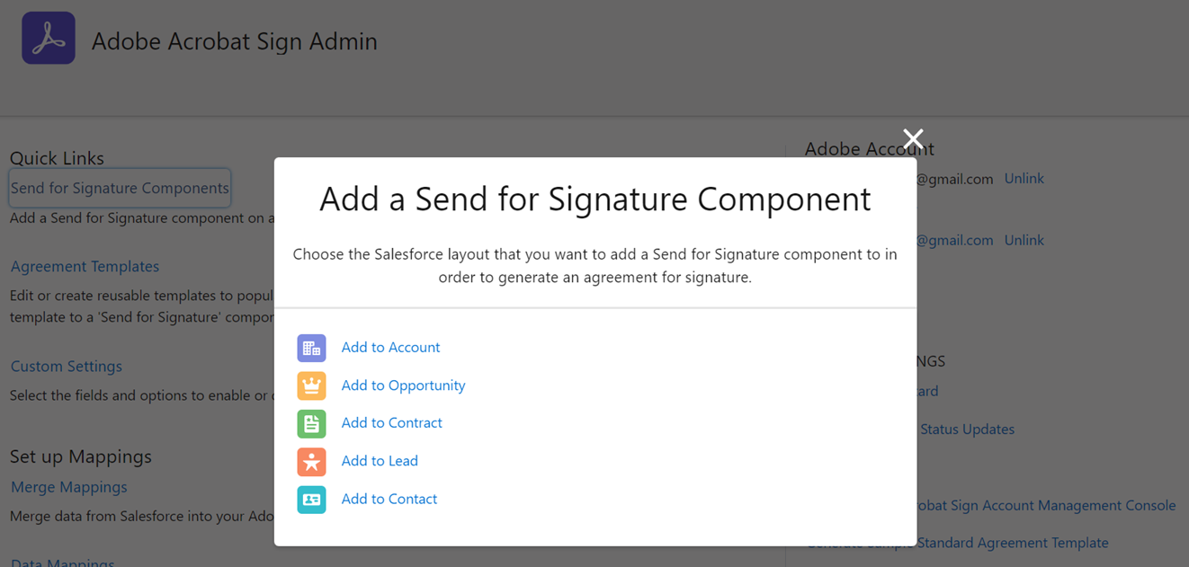This screenshot has height=567, width=1189.
Task: Select Add to Lead
Action: pos(380,460)
